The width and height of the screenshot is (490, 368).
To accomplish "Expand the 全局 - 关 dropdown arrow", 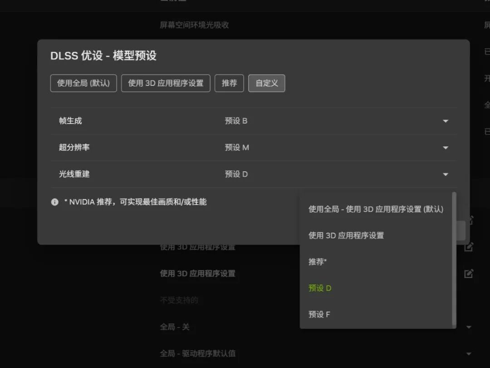I will pyautogui.click(x=469, y=327).
